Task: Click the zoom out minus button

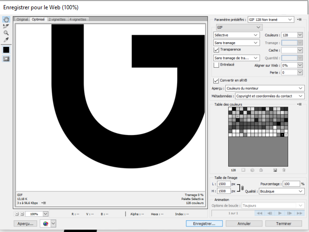Action: (17, 214)
